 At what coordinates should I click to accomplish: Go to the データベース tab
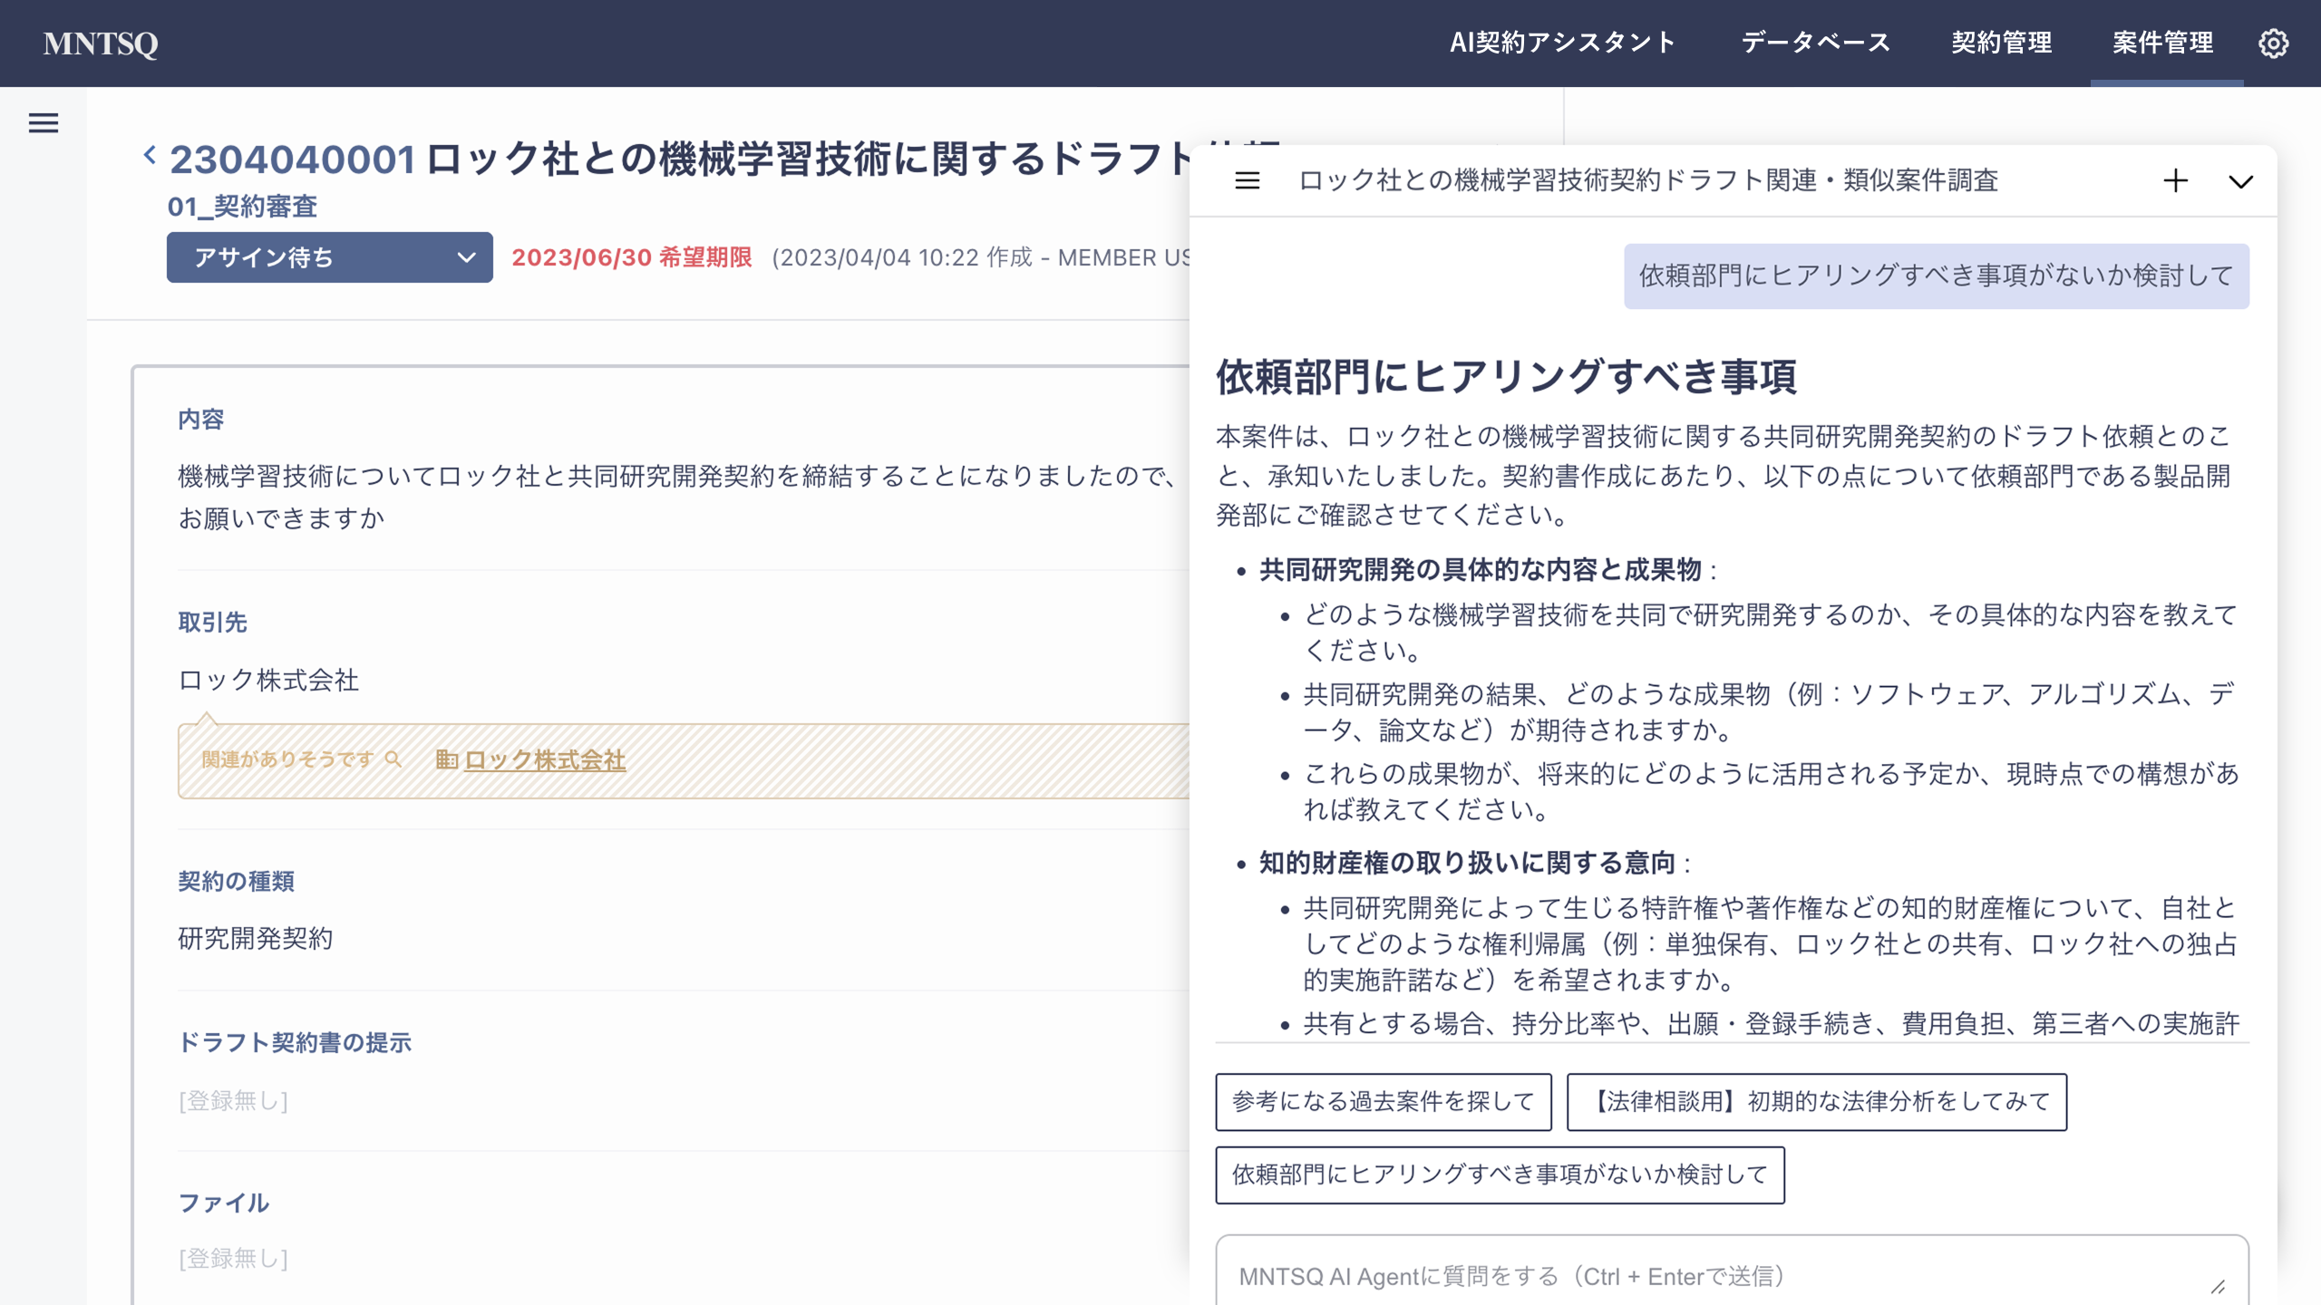(x=1815, y=43)
